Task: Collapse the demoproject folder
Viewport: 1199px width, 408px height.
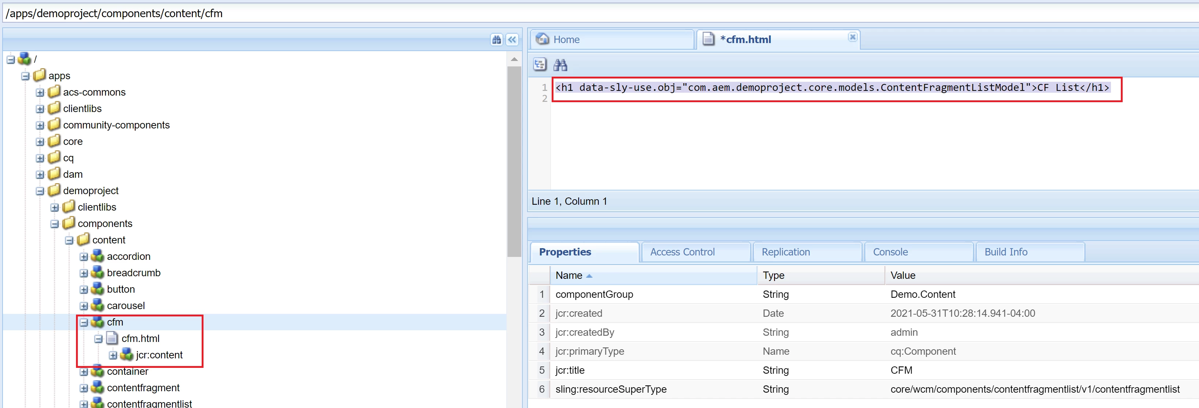Action: [40, 191]
